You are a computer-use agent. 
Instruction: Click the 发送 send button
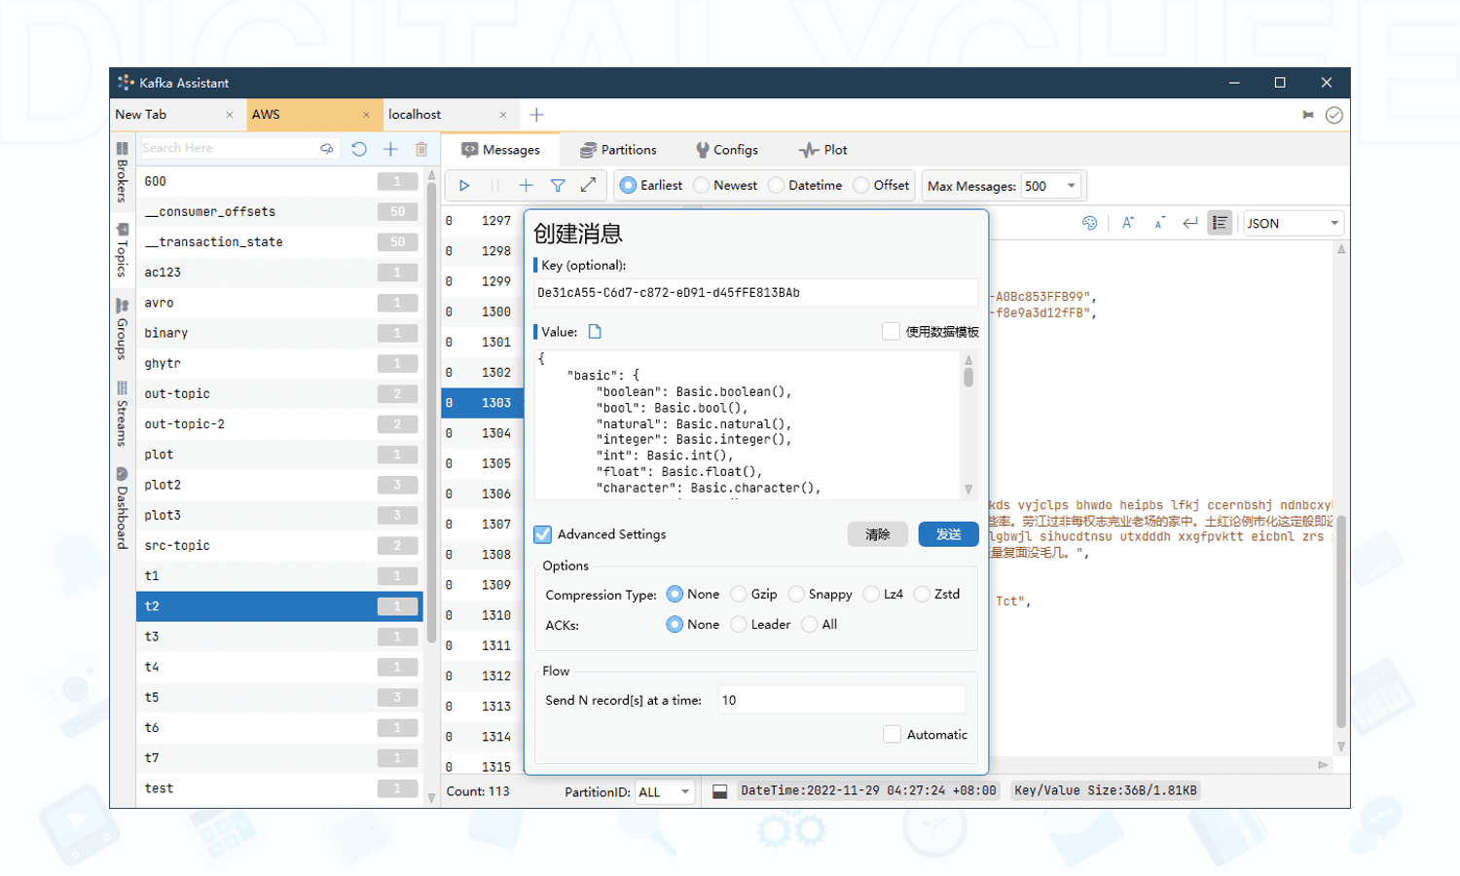(x=947, y=533)
